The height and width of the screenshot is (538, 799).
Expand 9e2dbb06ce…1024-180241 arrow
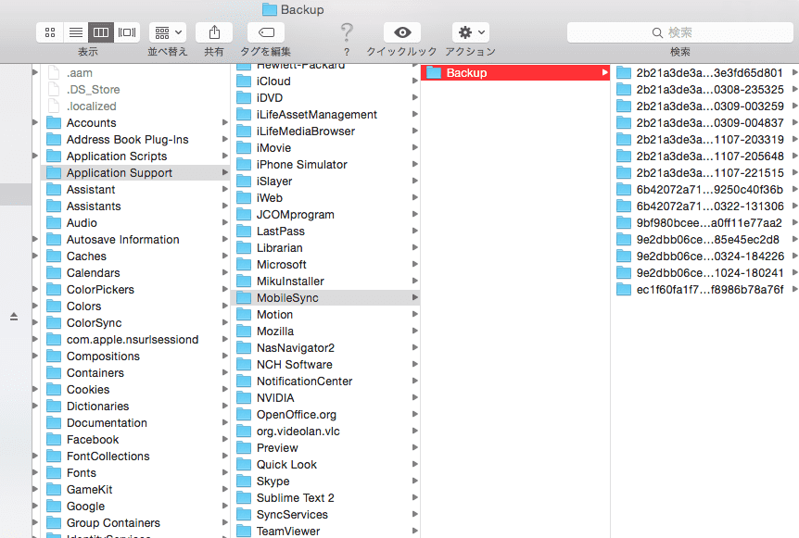tap(794, 272)
